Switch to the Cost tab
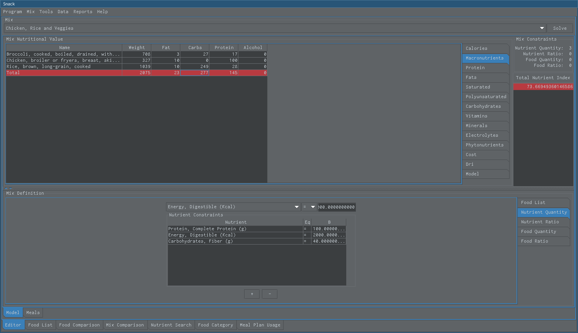578x333 pixels. [485, 155]
